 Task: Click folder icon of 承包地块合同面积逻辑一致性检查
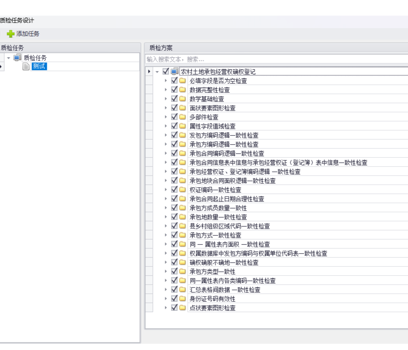point(183,180)
